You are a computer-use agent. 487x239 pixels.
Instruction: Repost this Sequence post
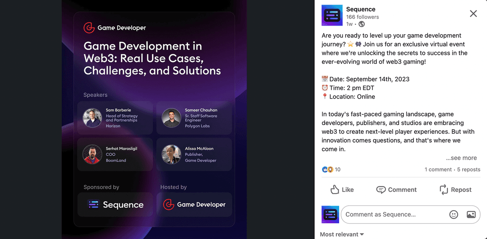pyautogui.click(x=455, y=189)
